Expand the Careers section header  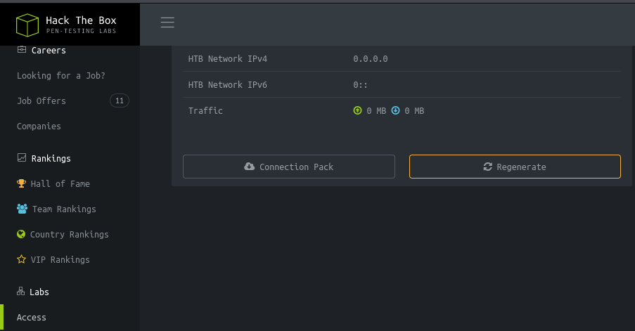[49, 51]
